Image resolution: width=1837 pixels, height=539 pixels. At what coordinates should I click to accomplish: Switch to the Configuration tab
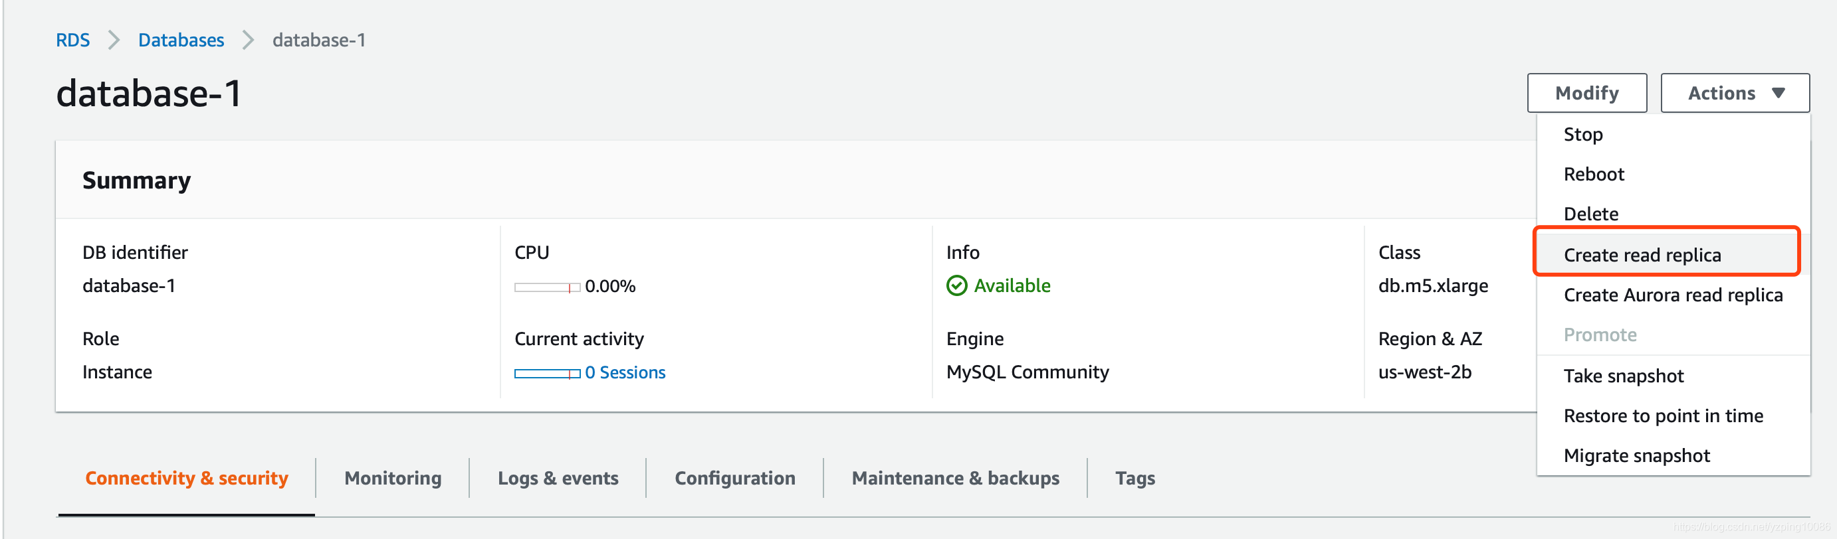point(734,478)
